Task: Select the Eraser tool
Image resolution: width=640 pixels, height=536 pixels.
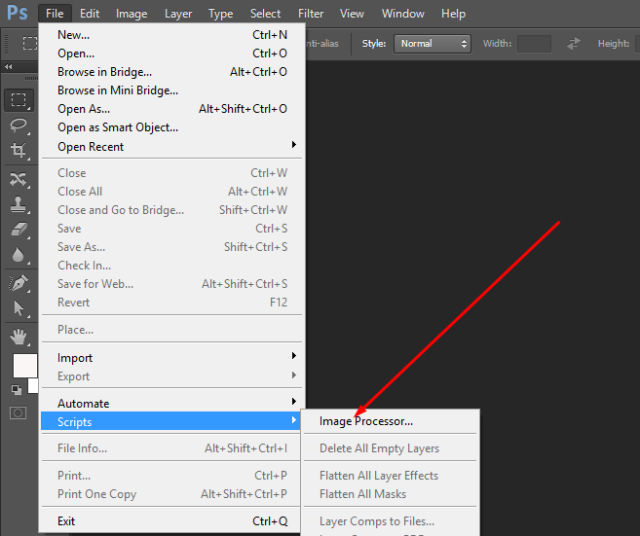Action: [x=19, y=230]
